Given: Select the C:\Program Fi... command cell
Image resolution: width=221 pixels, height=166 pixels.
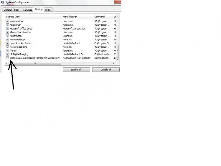Looking at the screenshot, I should (103, 43).
